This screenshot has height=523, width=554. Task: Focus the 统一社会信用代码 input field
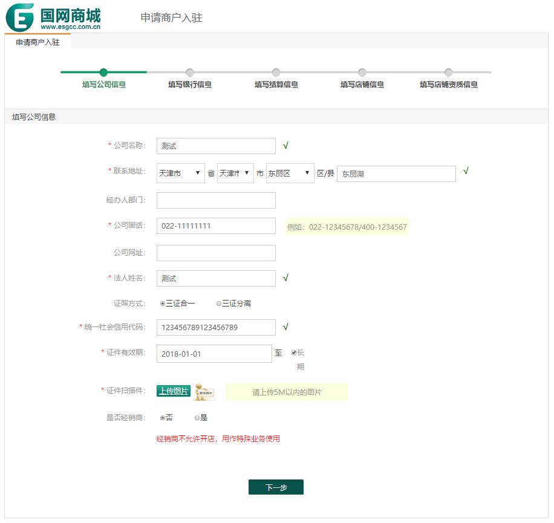tap(217, 327)
